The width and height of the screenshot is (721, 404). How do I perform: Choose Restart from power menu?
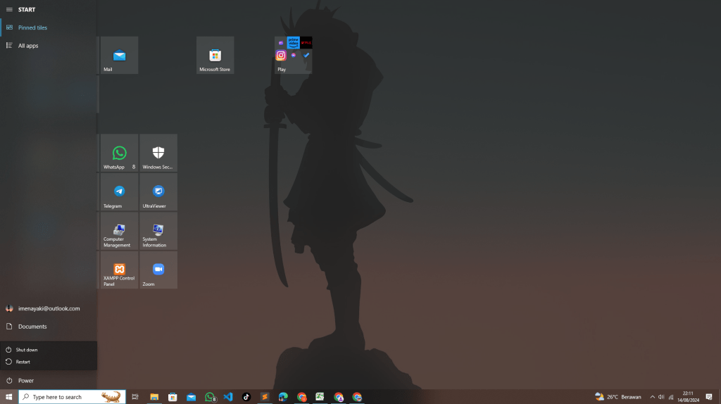click(x=23, y=362)
